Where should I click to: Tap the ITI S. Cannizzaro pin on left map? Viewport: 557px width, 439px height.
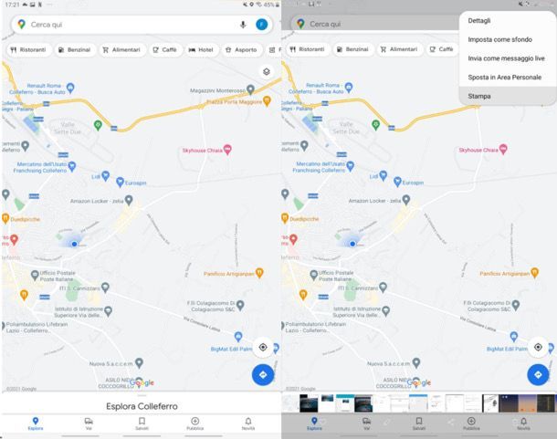[x=105, y=287]
